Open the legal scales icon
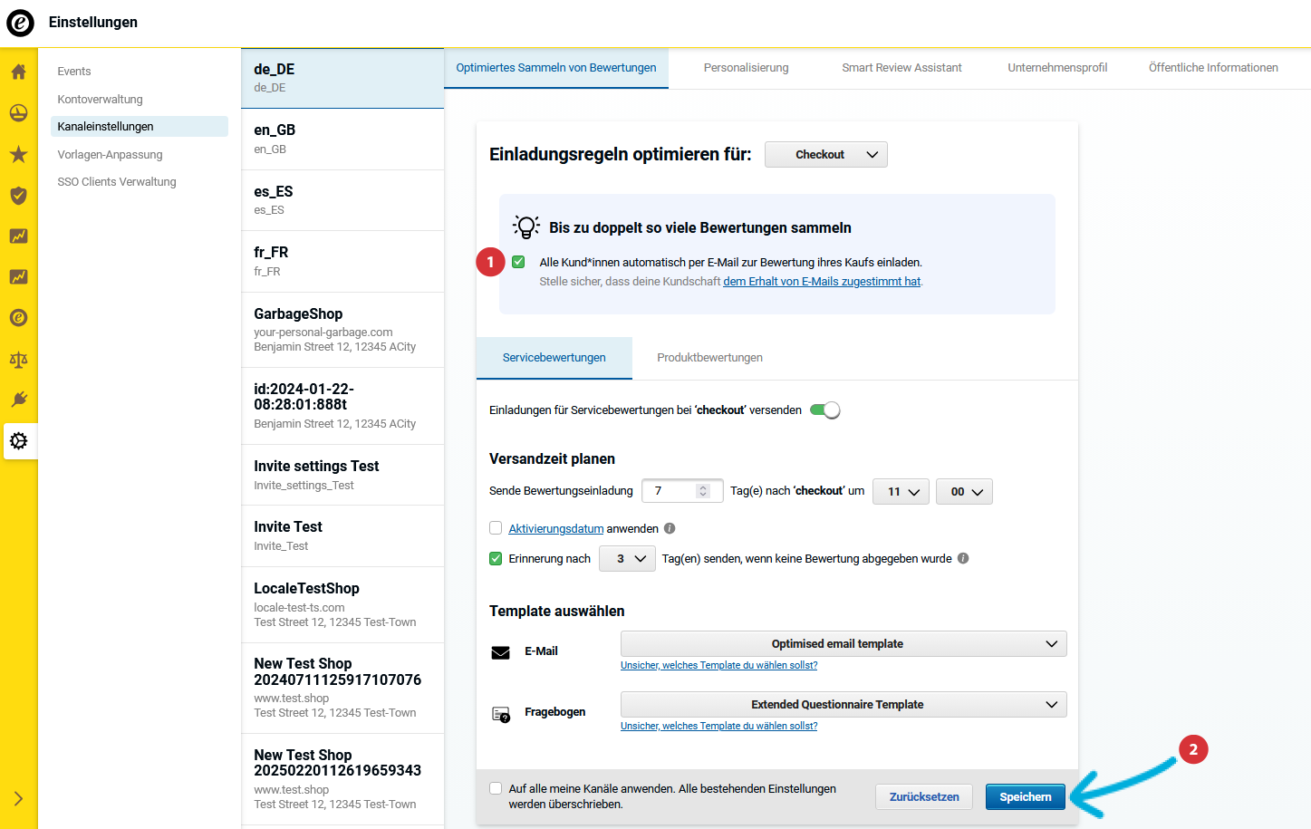Image resolution: width=1311 pixels, height=829 pixels. click(18, 359)
